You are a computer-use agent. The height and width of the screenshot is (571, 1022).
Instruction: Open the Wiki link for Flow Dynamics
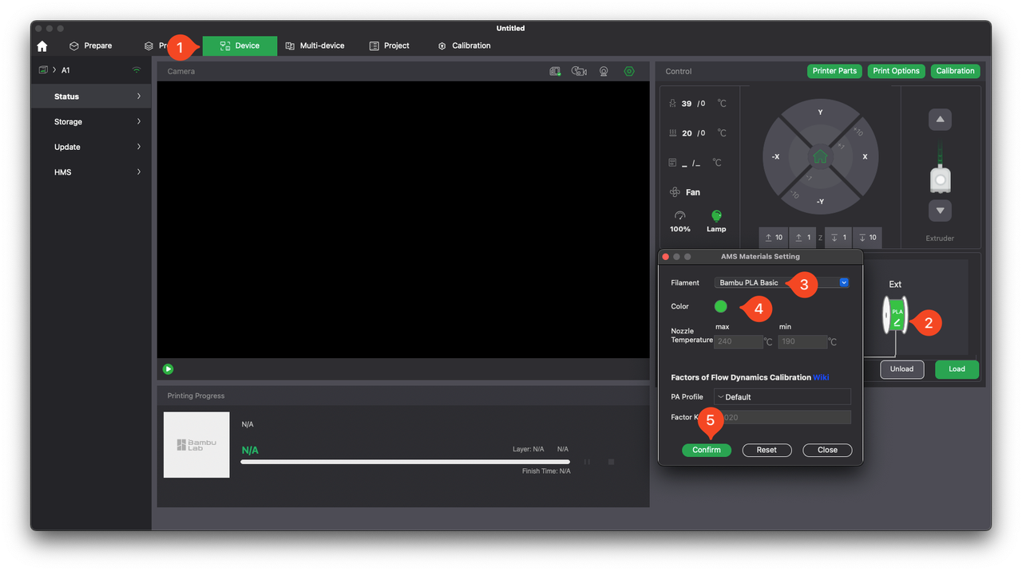tap(821, 377)
